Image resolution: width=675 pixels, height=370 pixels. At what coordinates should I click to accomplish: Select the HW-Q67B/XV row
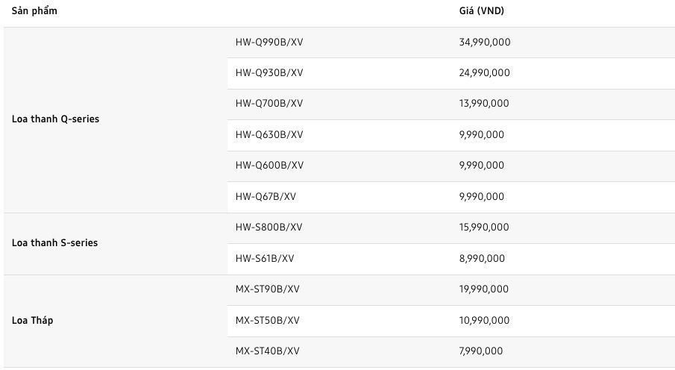tap(451, 197)
